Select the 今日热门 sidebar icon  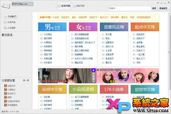5,16
